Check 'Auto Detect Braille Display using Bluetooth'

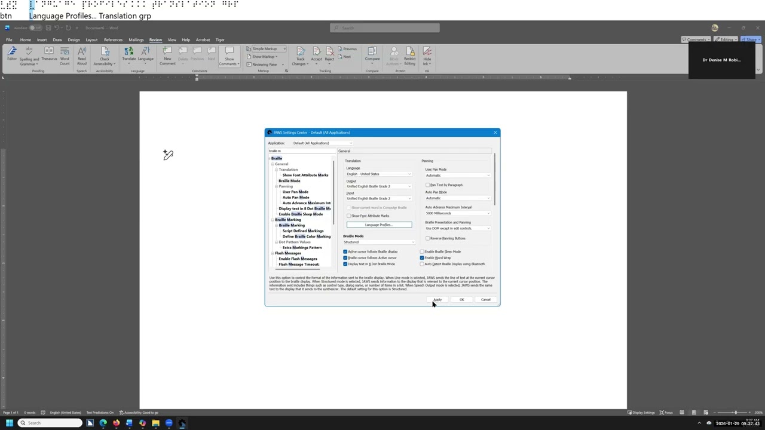point(422,264)
